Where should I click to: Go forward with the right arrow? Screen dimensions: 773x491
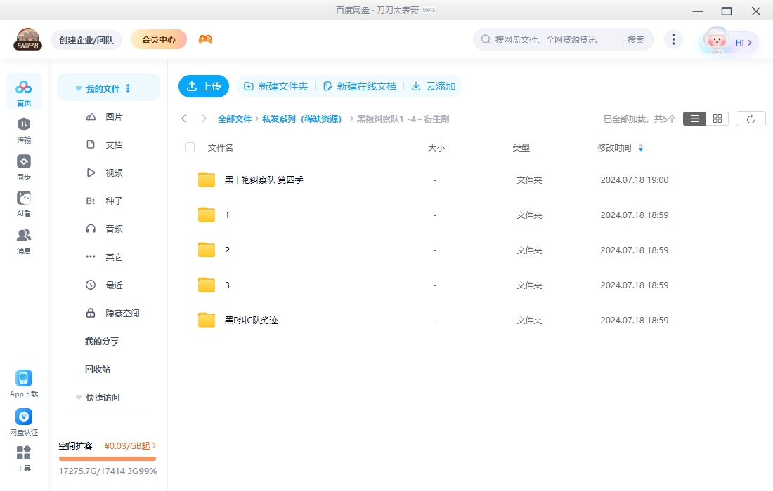(x=204, y=119)
